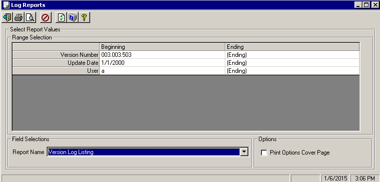Enable Print Options Cover Page checkbox
Image resolution: width=380 pixels, height=182 pixels.
(264, 153)
